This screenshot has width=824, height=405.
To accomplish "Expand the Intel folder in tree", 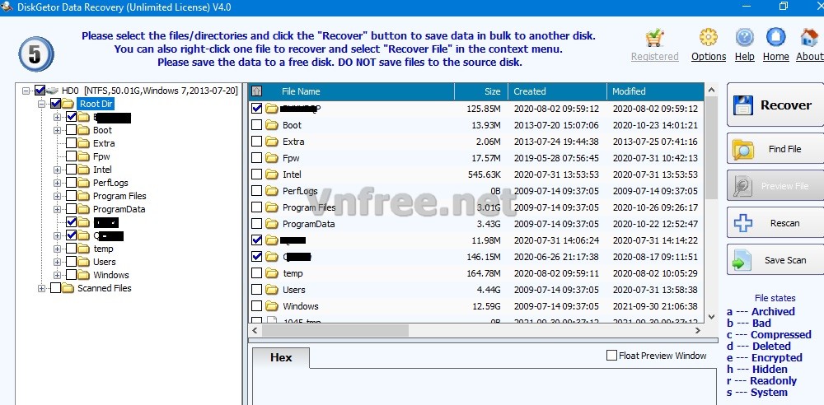I will (58, 170).
